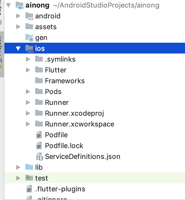Viewport: 185px width, 200px height.
Task: Select the .flutter-plugins file
Action: pyautogui.click(x=60, y=189)
